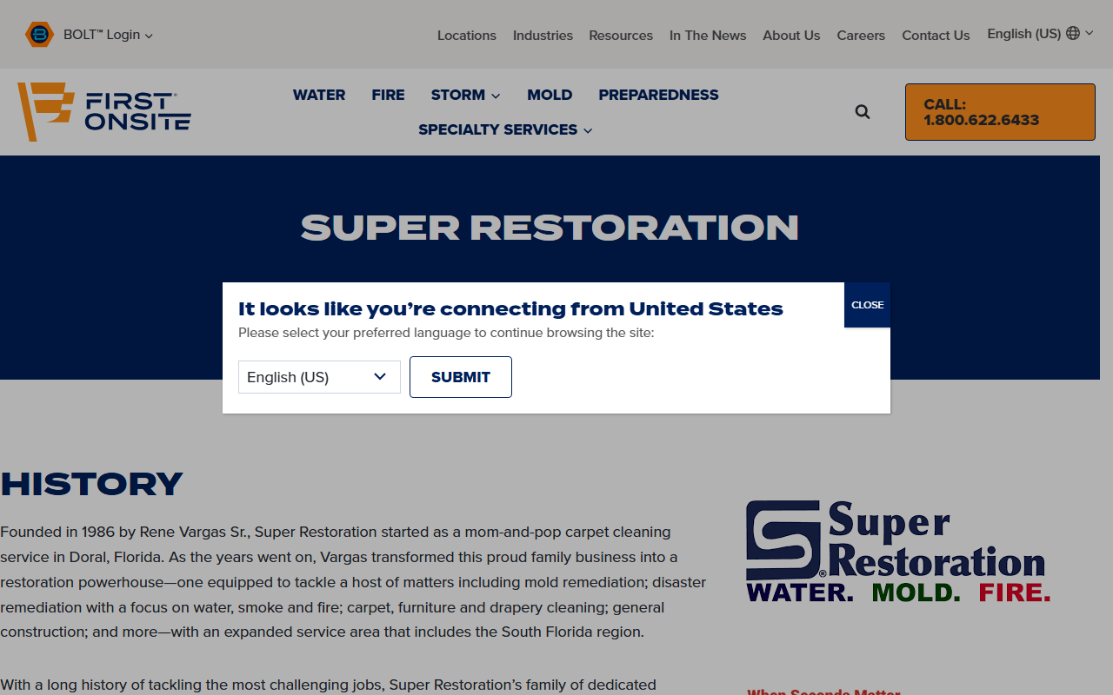This screenshot has height=695, width=1113.
Task: Expand the English (US) header language menu
Action: point(1040,33)
